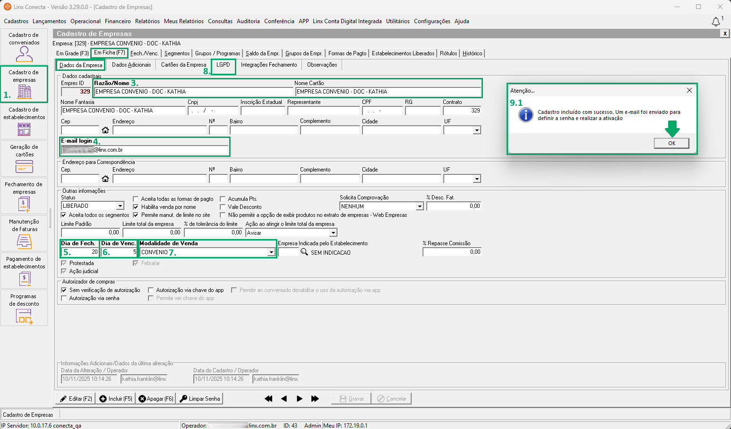Open the Solicita Comprovação dropdown

point(420,206)
